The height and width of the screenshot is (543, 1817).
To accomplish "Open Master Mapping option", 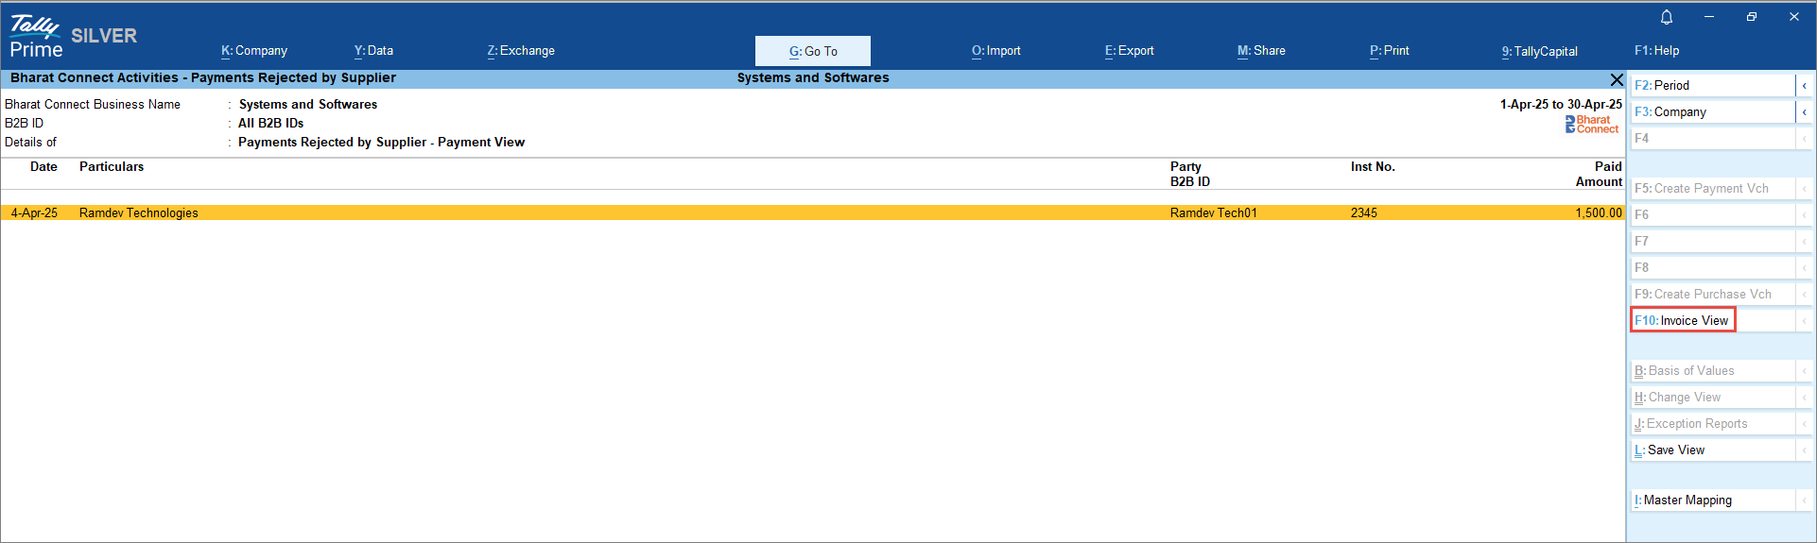I will pos(1711,501).
